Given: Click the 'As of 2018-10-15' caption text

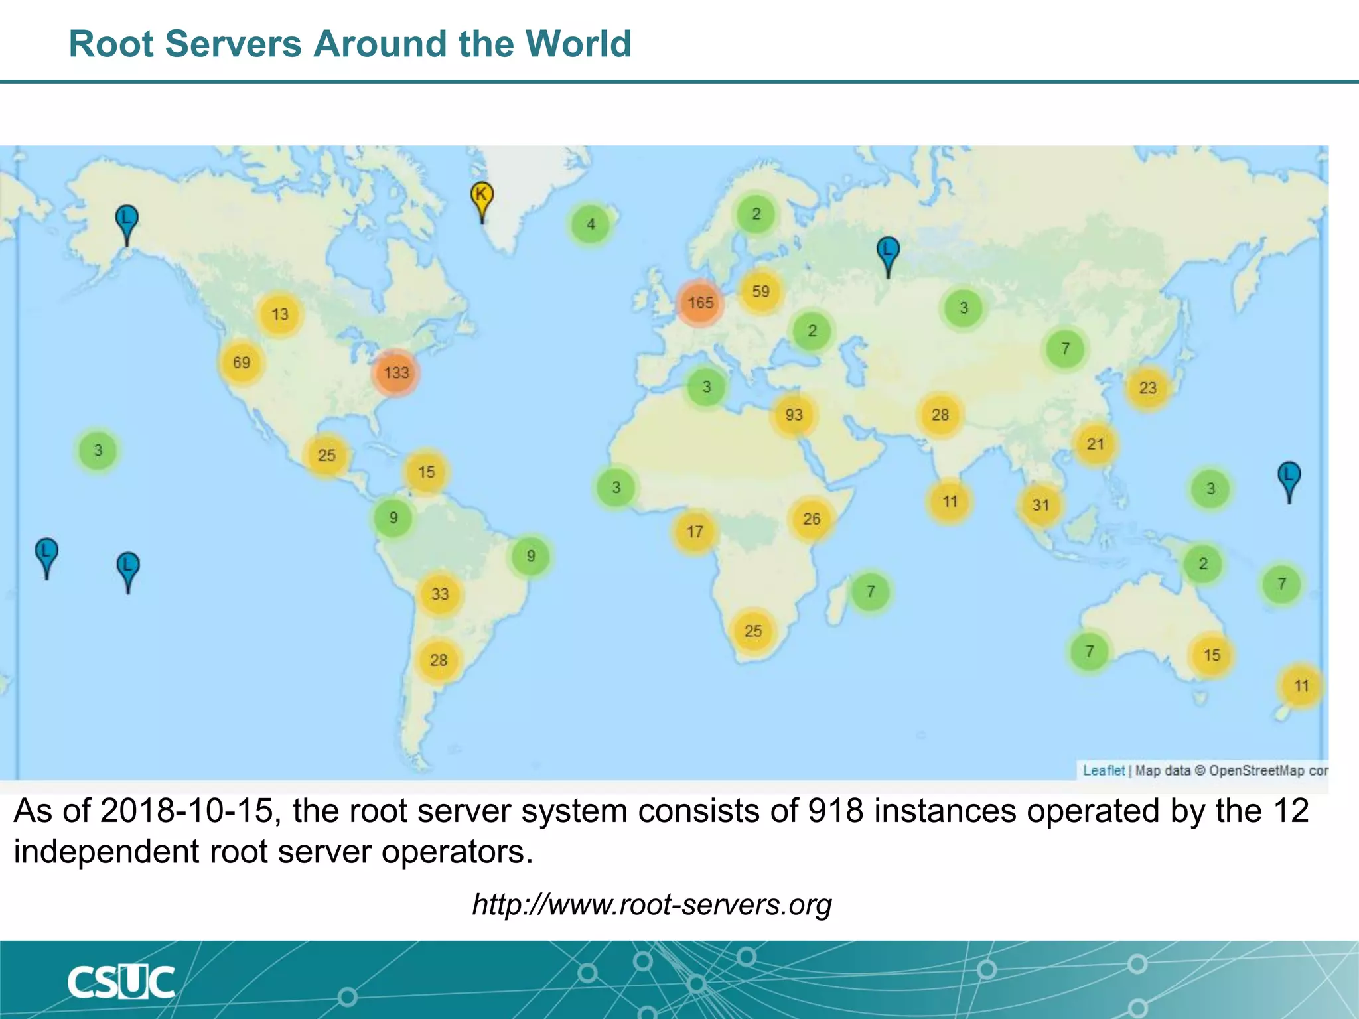Looking at the screenshot, I should tap(661, 831).
